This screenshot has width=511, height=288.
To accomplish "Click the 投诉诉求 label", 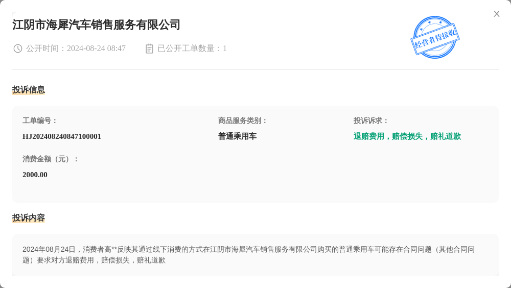I will click(371, 121).
